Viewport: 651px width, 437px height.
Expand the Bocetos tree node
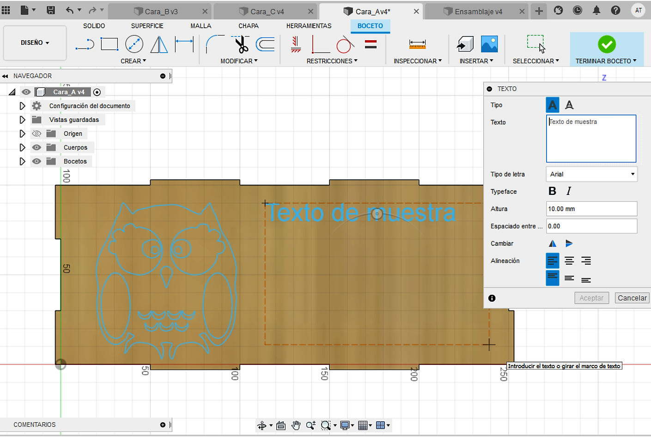22,161
